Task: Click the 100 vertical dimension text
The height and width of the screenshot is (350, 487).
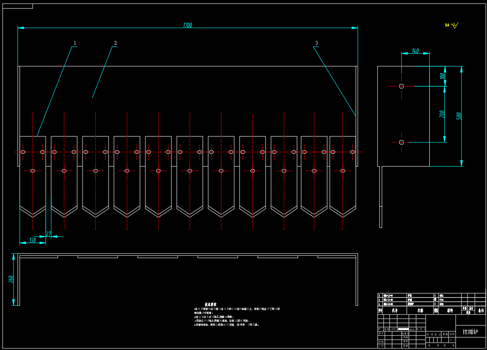Action: (443, 76)
